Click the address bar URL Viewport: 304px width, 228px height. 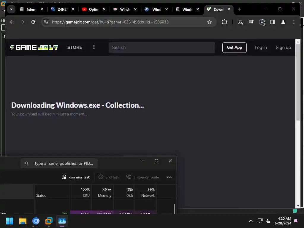click(110, 22)
